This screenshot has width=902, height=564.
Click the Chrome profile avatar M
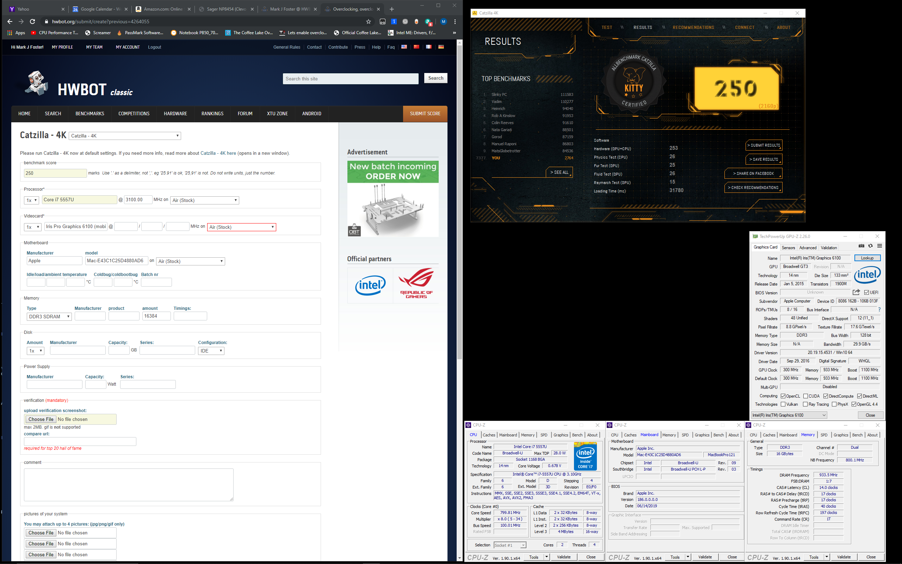[443, 22]
